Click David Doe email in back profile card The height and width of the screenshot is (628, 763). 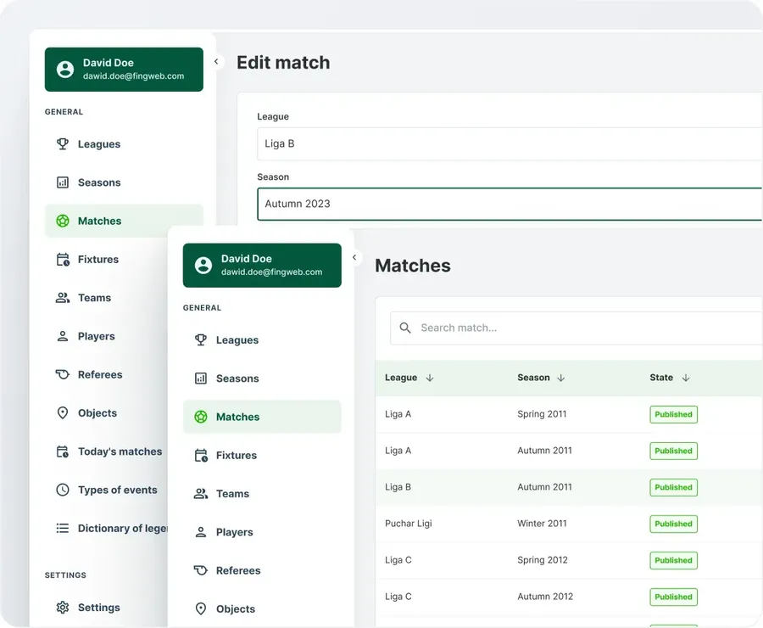134,76
